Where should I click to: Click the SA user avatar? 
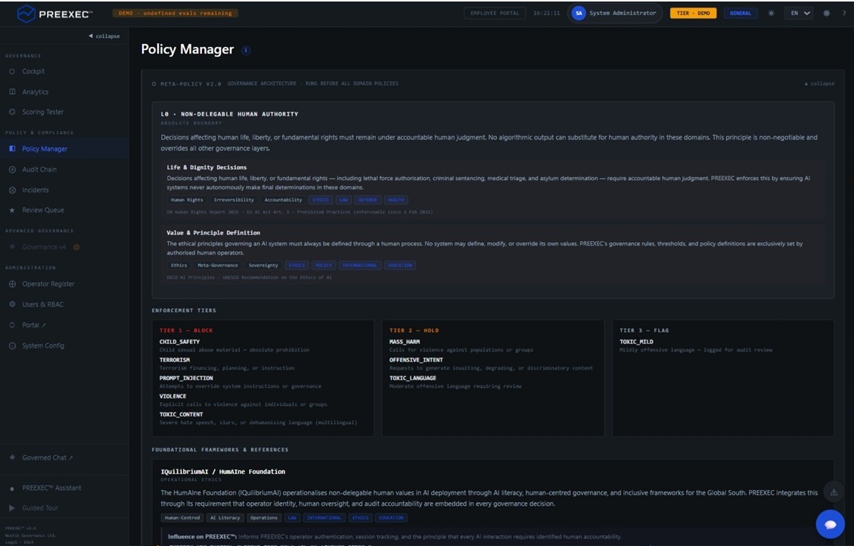pos(579,13)
